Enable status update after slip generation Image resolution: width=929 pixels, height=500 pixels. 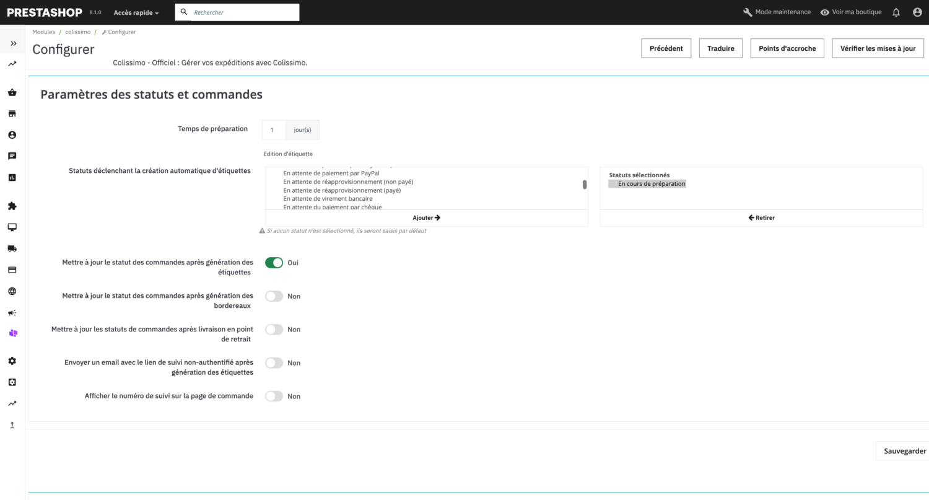274,296
